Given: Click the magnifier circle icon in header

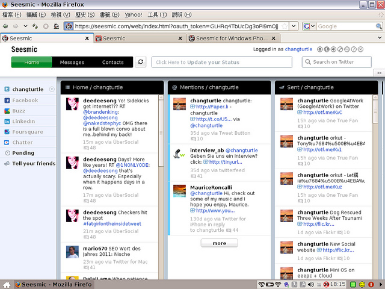Looking at the screenshot, I should click(x=346, y=49).
